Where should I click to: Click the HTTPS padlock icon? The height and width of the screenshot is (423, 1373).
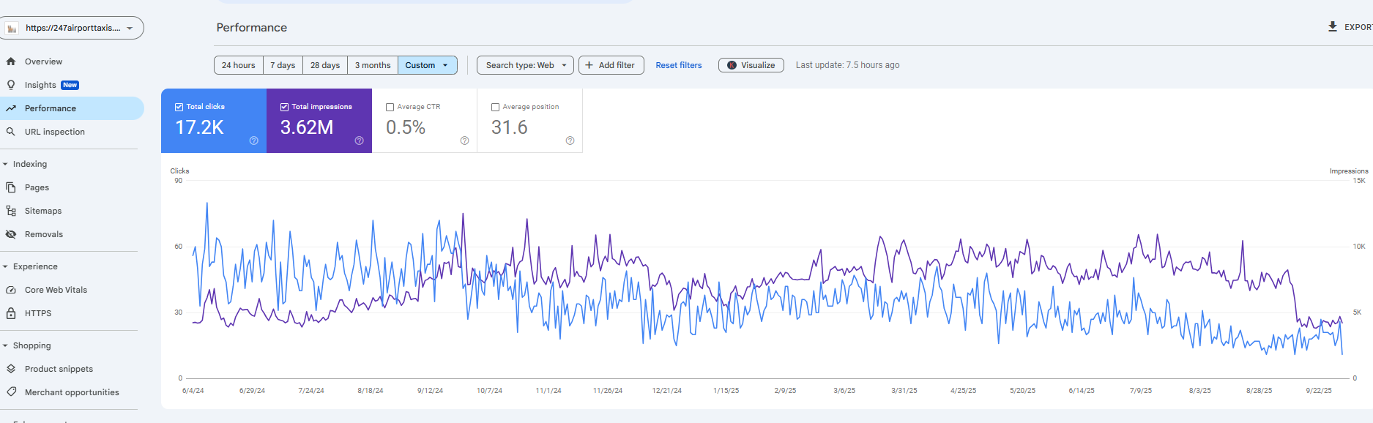pos(11,313)
